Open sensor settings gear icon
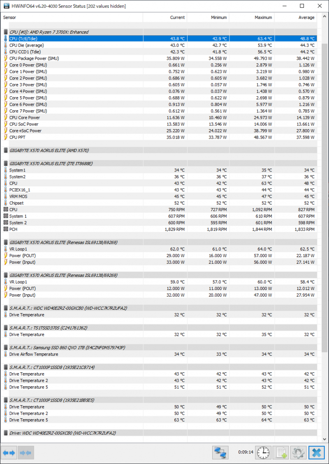 (x=299, y=452)
